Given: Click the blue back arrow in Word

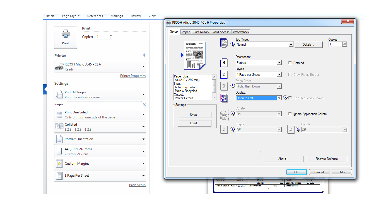Looking at the screenshot, I should tap(45, 89).
